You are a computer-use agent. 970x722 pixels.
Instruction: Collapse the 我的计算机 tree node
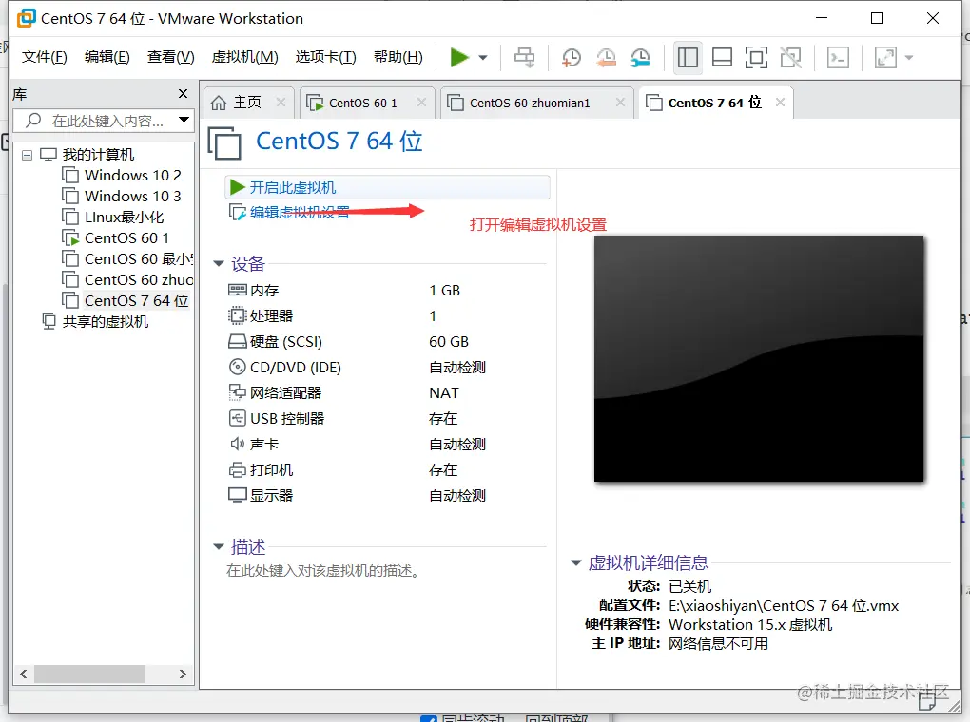pos(28,155)
